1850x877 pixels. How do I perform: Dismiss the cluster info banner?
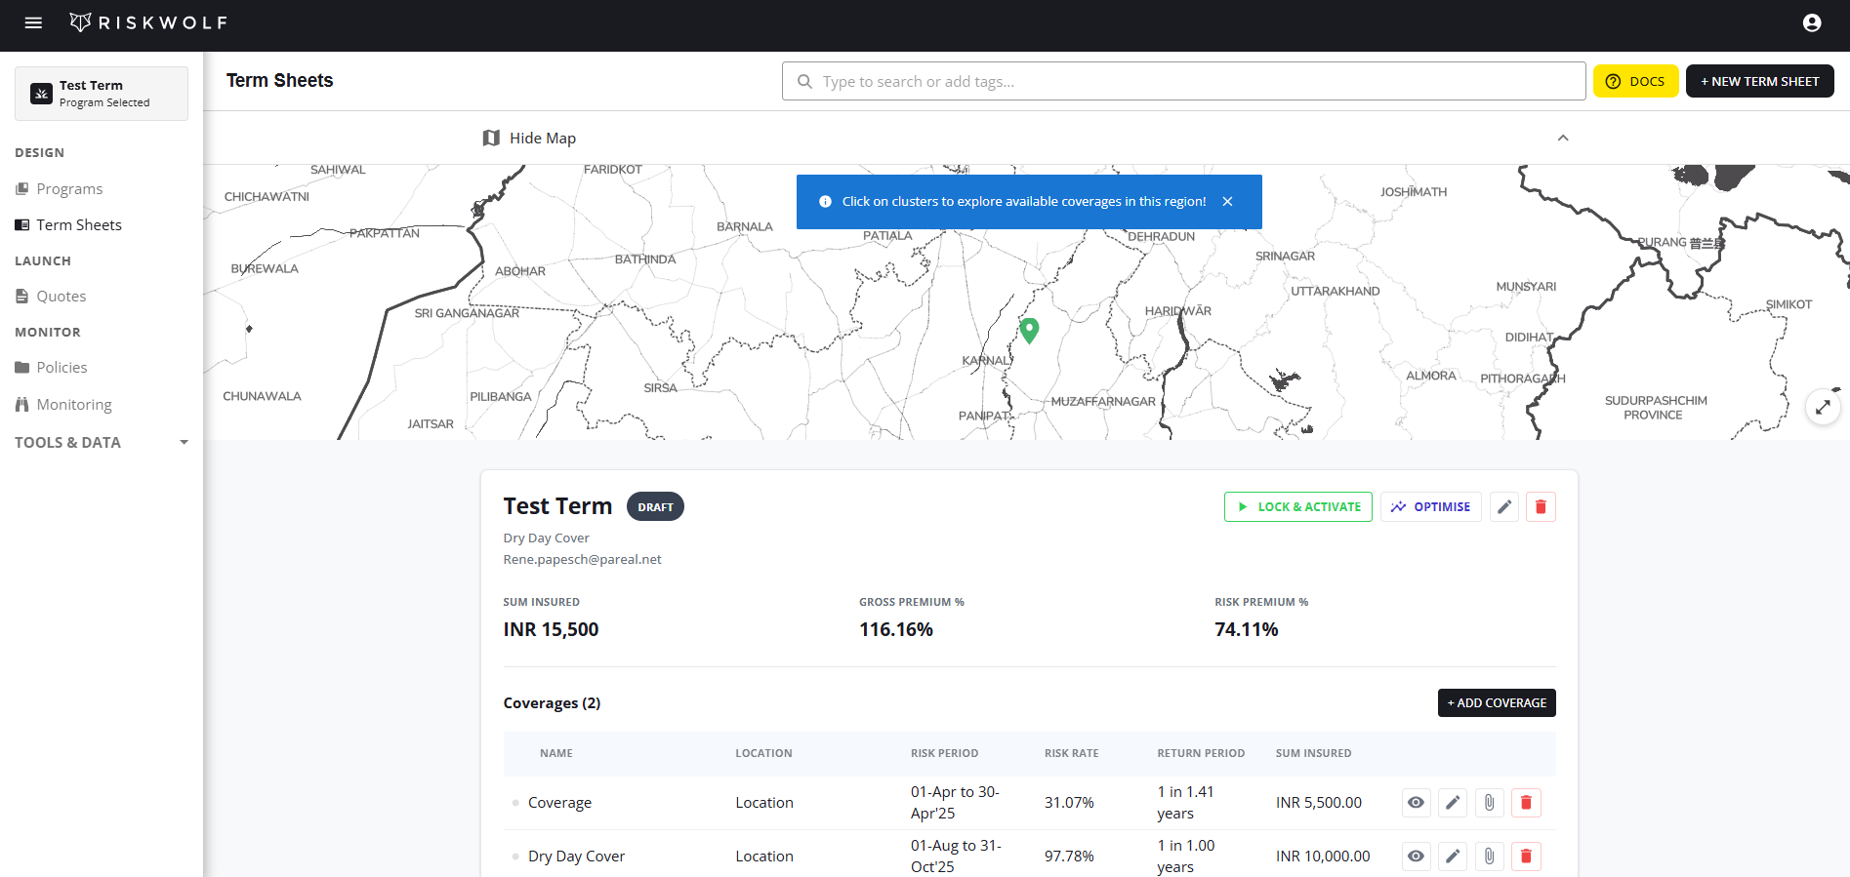click(x=1227, y=201)
